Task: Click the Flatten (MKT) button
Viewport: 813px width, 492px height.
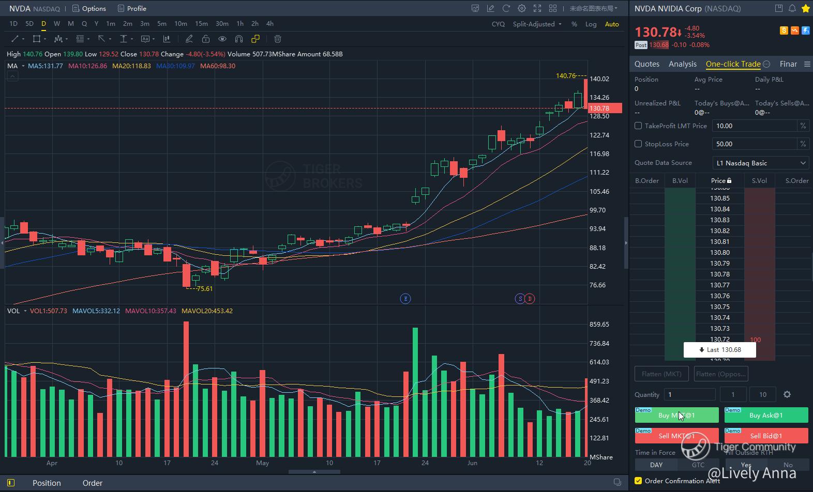Action: tap(661, 374)
